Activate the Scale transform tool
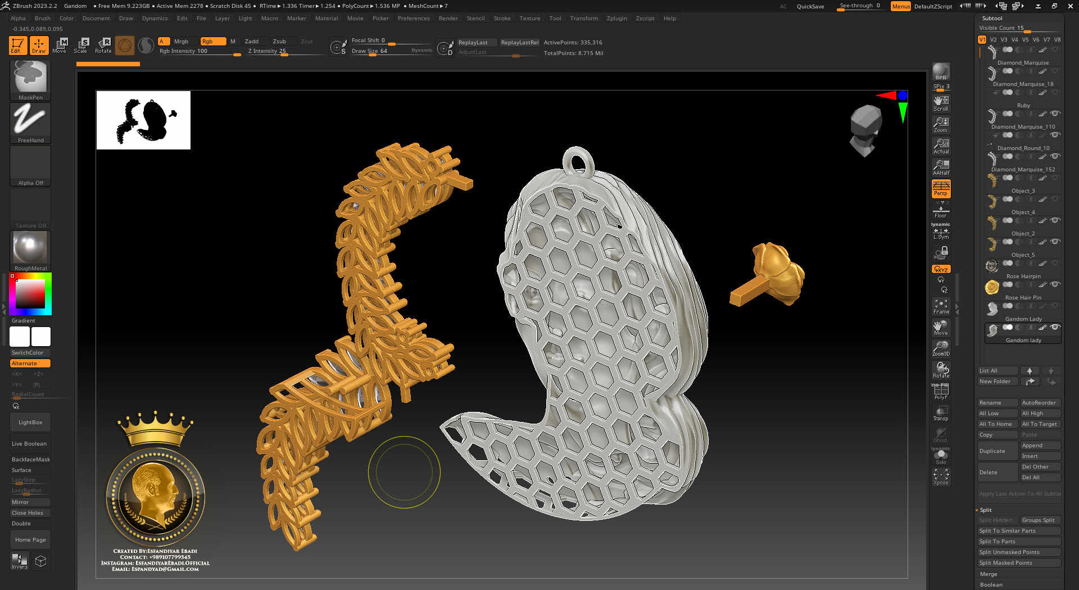This screenshot has width=1079, height=590. click(81, 45)
